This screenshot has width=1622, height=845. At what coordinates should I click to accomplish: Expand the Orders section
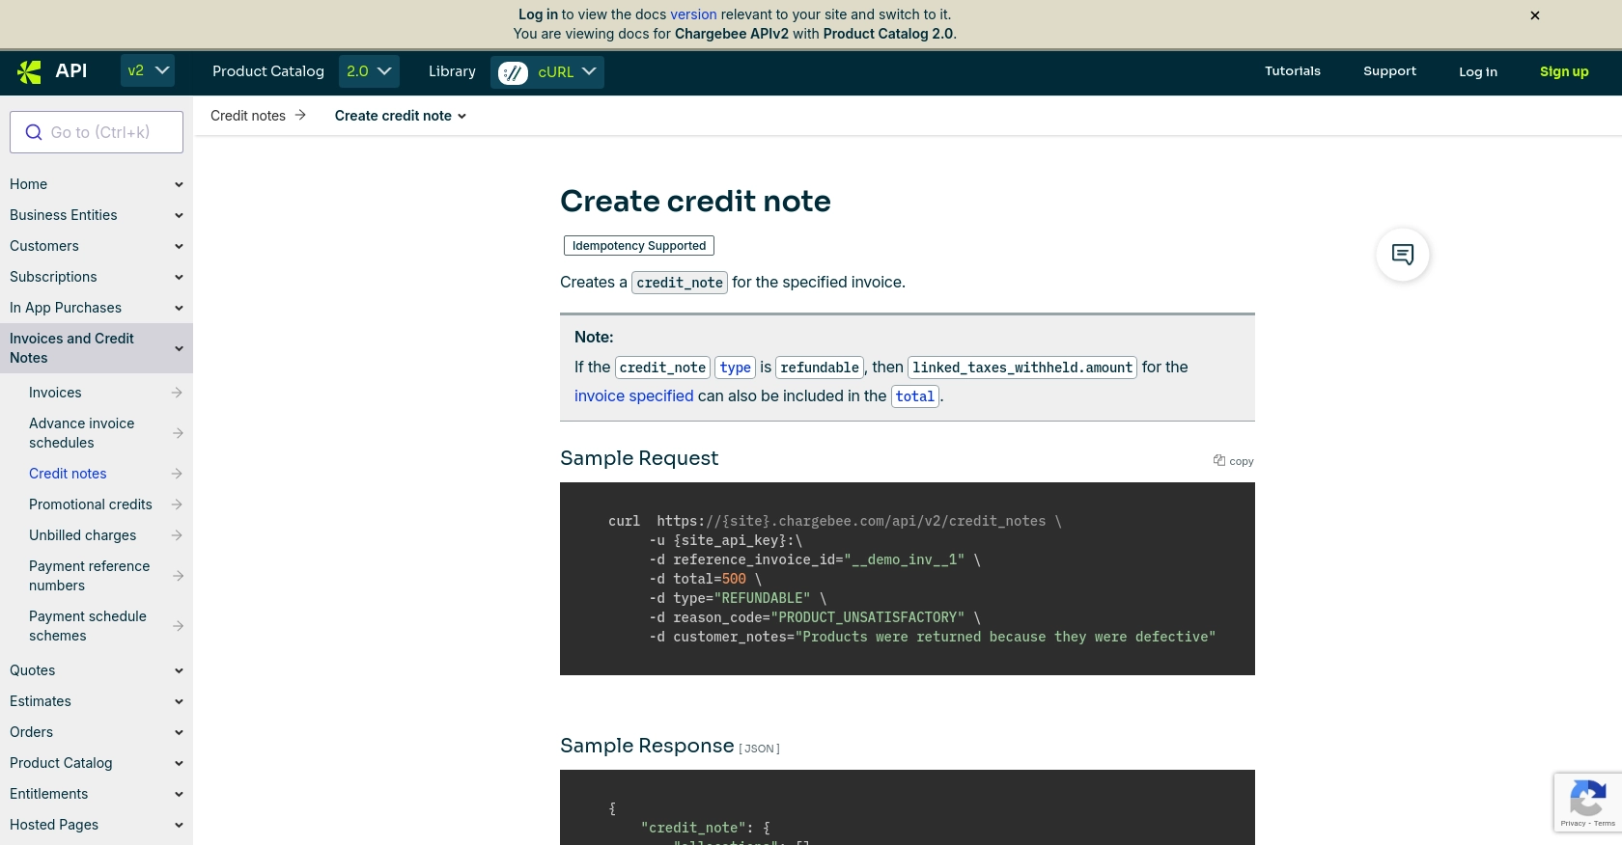pyautogui.click(x=179, y=732)
